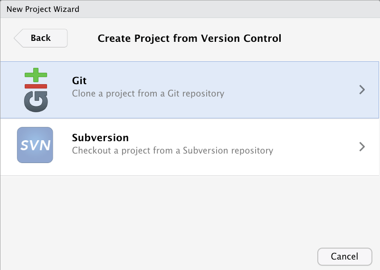Image resolution: width=380 pixels, height=270 pixels.
Task: Select the bold Git title
Action: [x=79, y=80]
